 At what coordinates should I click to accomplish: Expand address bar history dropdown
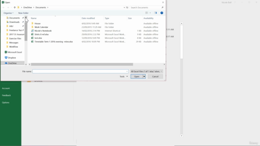[x=124, y=7]
